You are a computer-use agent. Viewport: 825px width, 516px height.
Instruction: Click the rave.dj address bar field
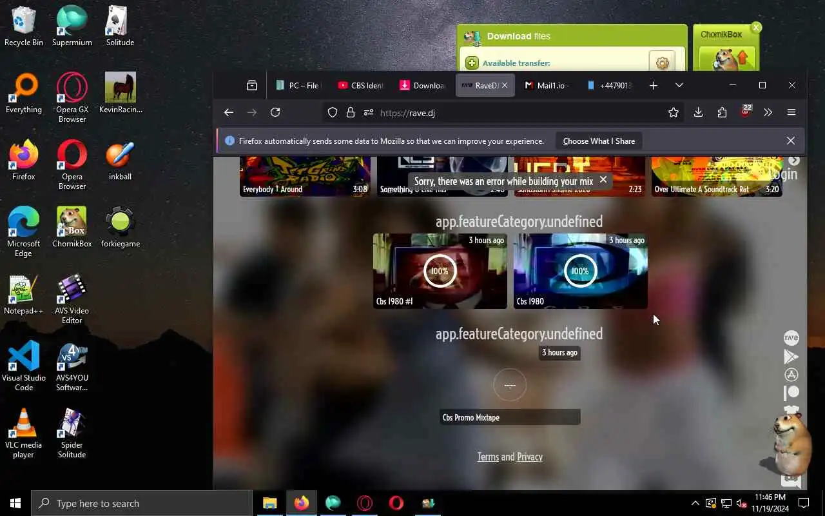[x=503, y=112]
